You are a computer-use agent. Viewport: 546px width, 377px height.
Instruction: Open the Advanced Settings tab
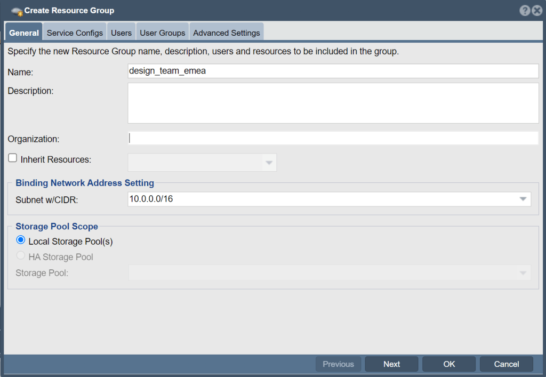[226, 33]
